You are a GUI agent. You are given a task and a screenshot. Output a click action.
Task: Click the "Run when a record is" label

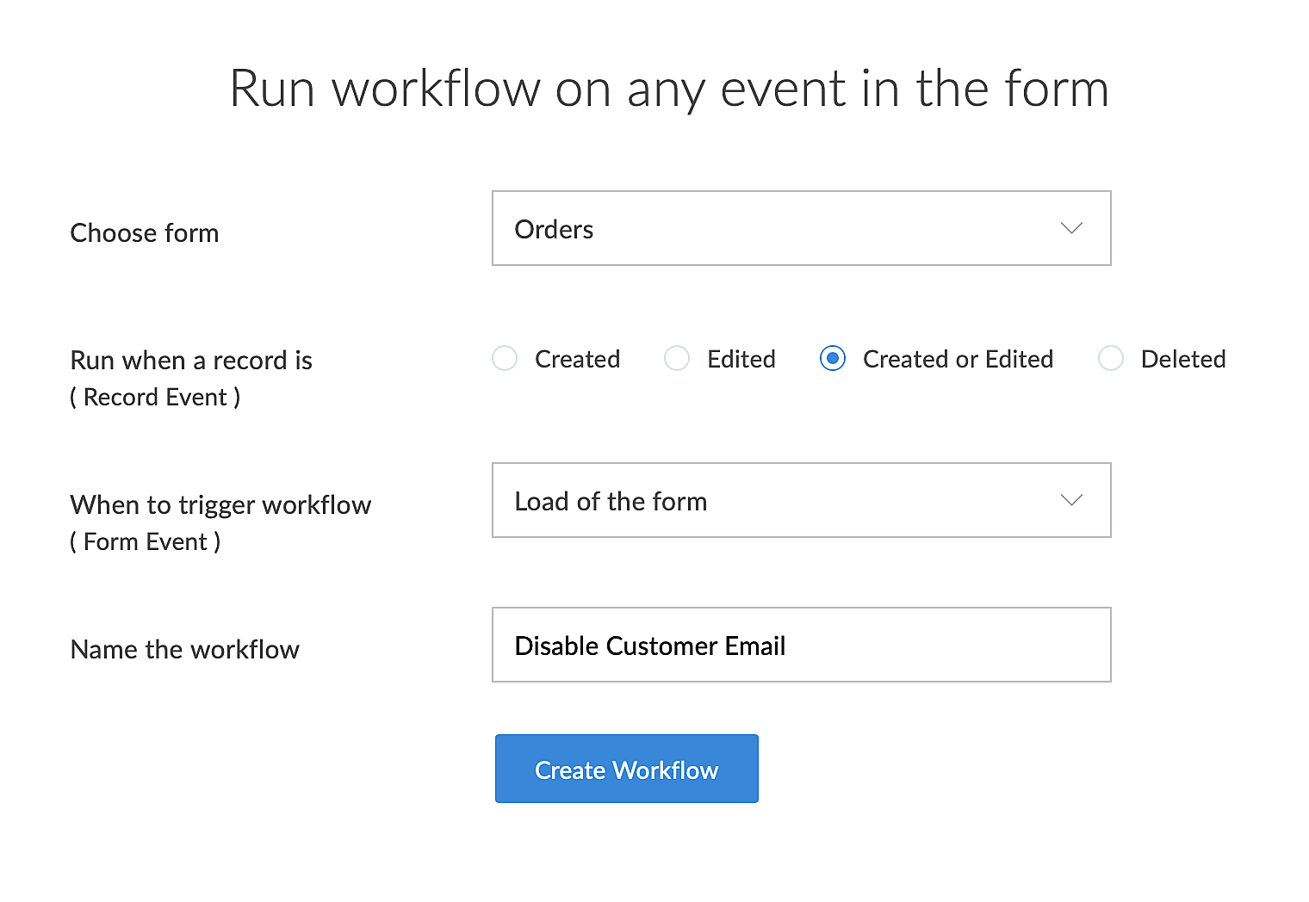191,361
